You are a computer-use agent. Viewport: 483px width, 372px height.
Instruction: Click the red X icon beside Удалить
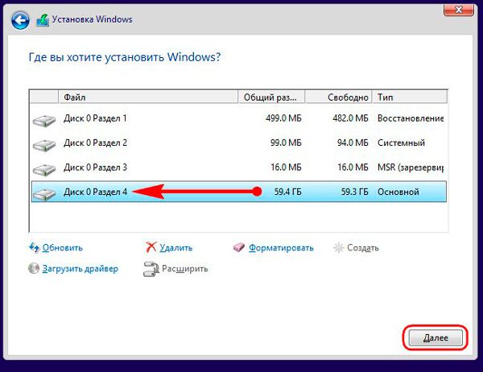point(151,247)
